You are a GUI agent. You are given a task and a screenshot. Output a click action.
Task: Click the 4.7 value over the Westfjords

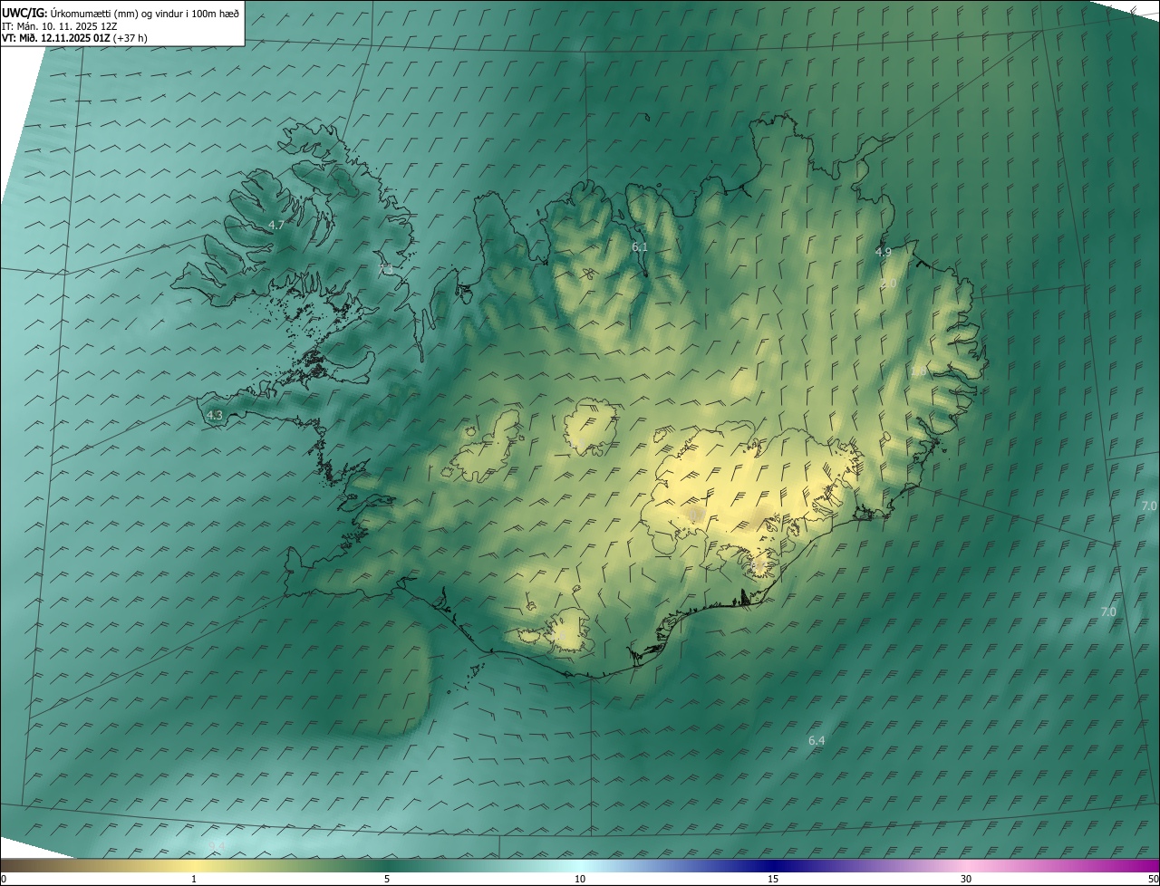pos(276,225)
